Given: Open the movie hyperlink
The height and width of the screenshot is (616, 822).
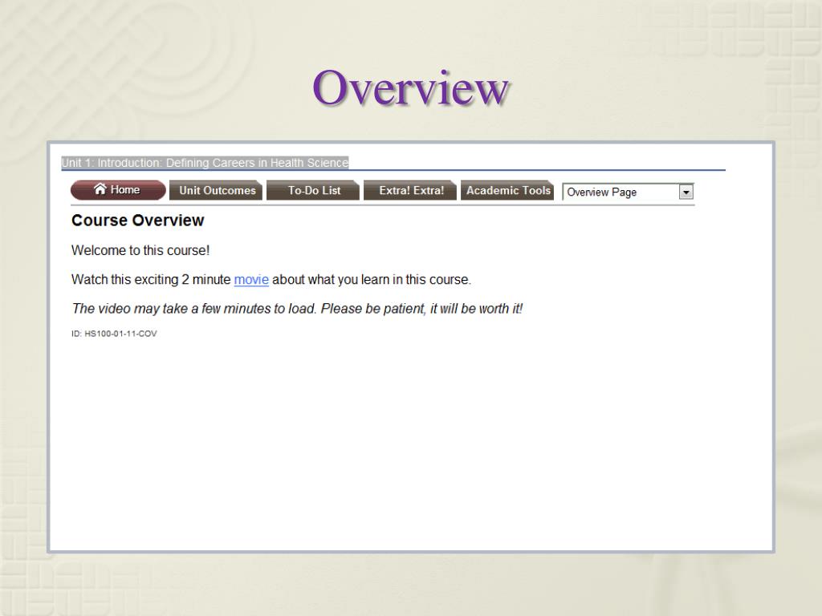Looking at the screenshot, I should [x=251, y=280].
